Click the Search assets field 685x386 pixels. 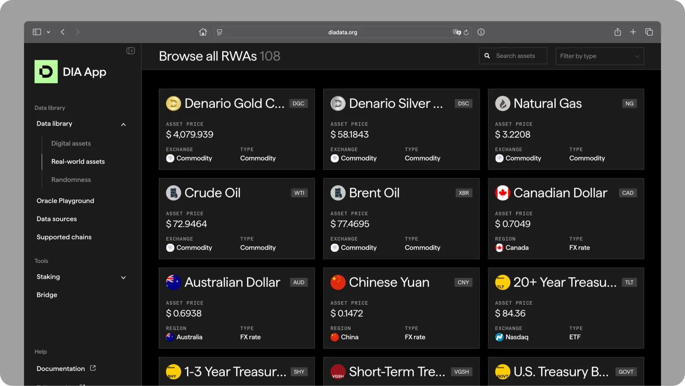coord(513,56)
